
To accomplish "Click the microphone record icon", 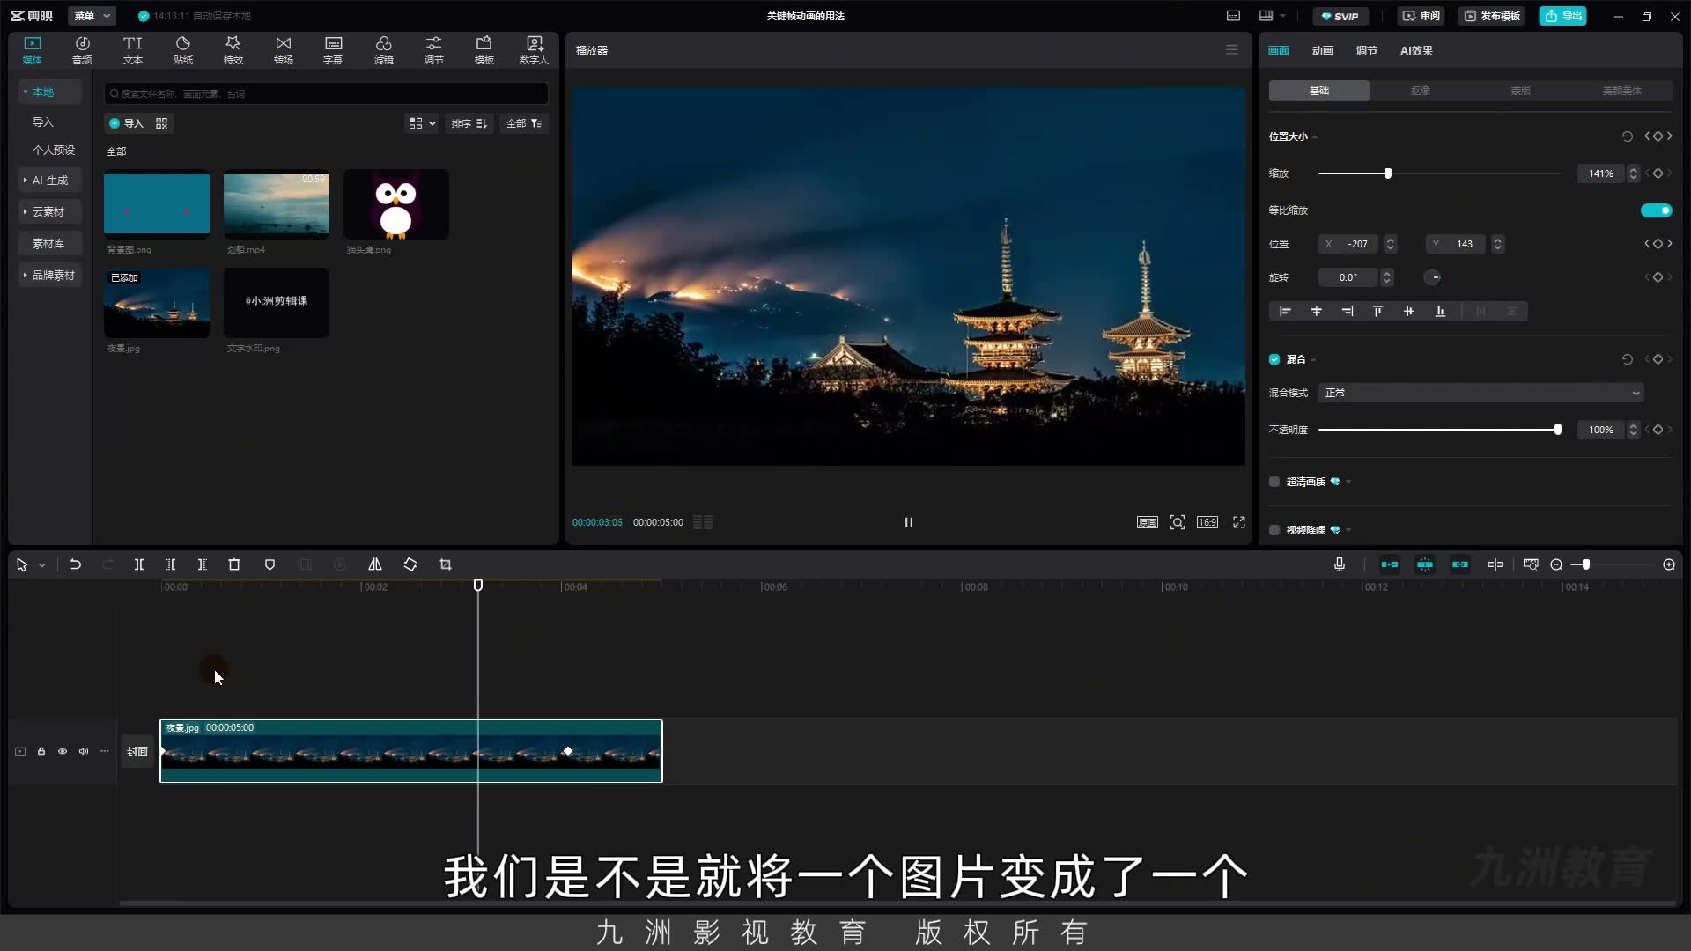I will pyautogui.click(x=1340, y=564).
